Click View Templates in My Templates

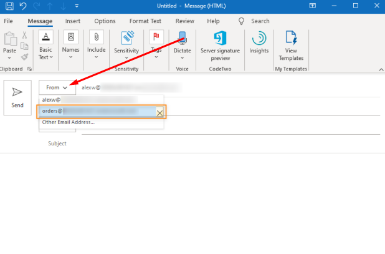[x=291, y=46]
